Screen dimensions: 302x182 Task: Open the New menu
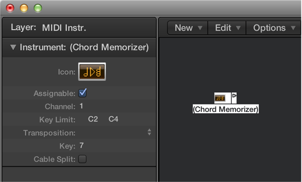point(188,28)
